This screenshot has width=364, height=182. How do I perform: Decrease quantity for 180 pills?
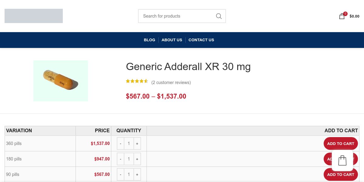[120, 159]
